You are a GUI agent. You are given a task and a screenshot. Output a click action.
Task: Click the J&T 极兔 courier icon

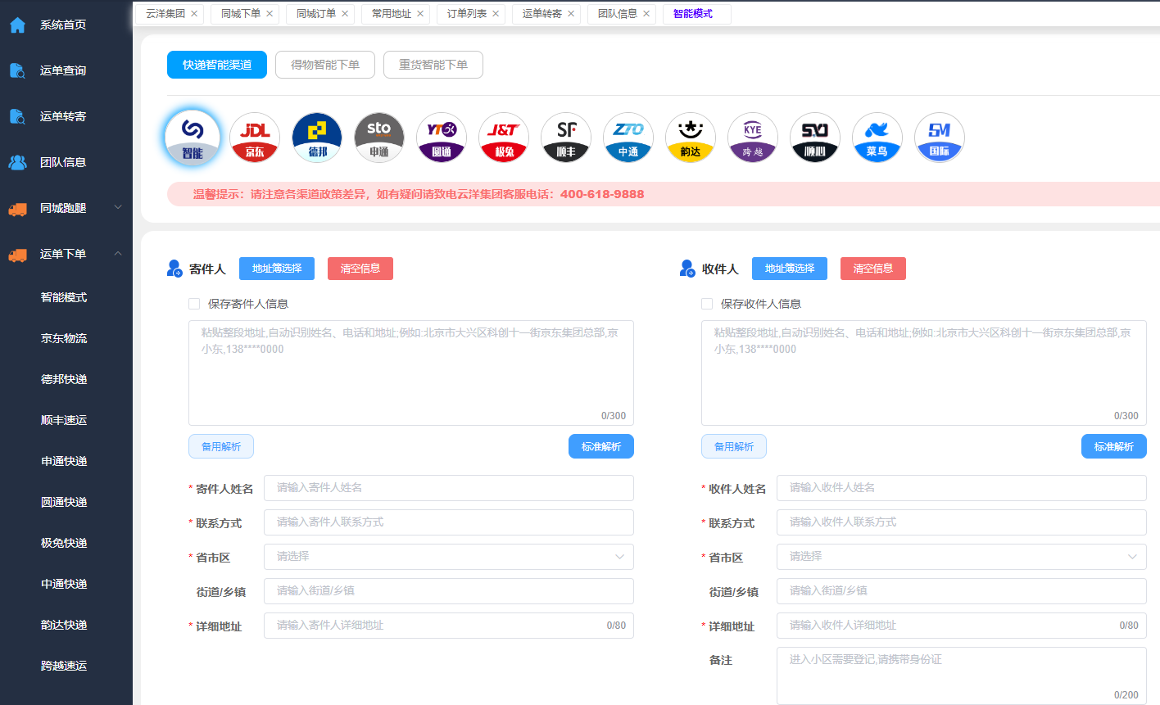coord(504,138)
